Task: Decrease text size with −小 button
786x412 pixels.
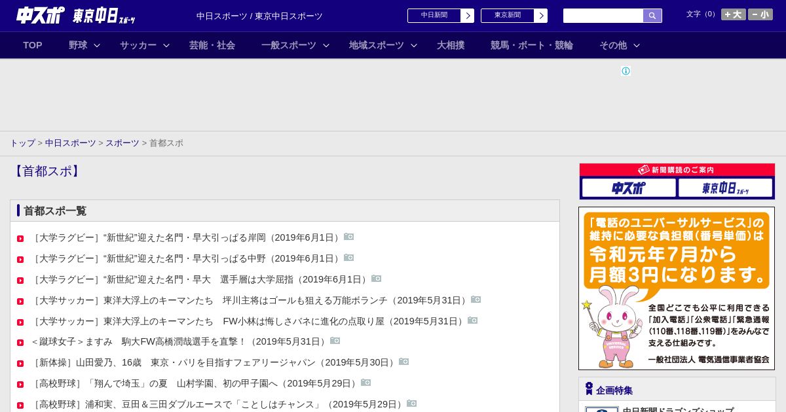Action: 760,14
